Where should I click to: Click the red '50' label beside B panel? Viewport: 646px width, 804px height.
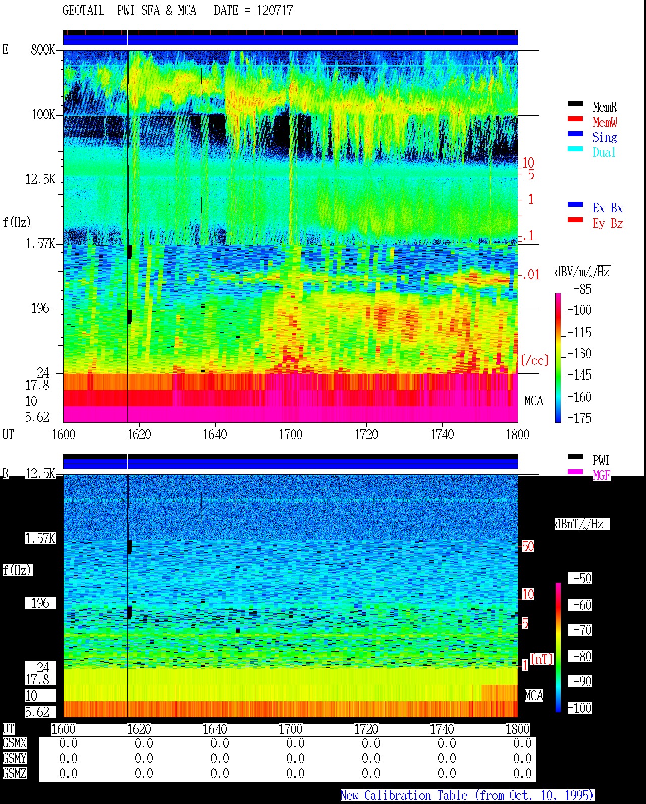528,546
